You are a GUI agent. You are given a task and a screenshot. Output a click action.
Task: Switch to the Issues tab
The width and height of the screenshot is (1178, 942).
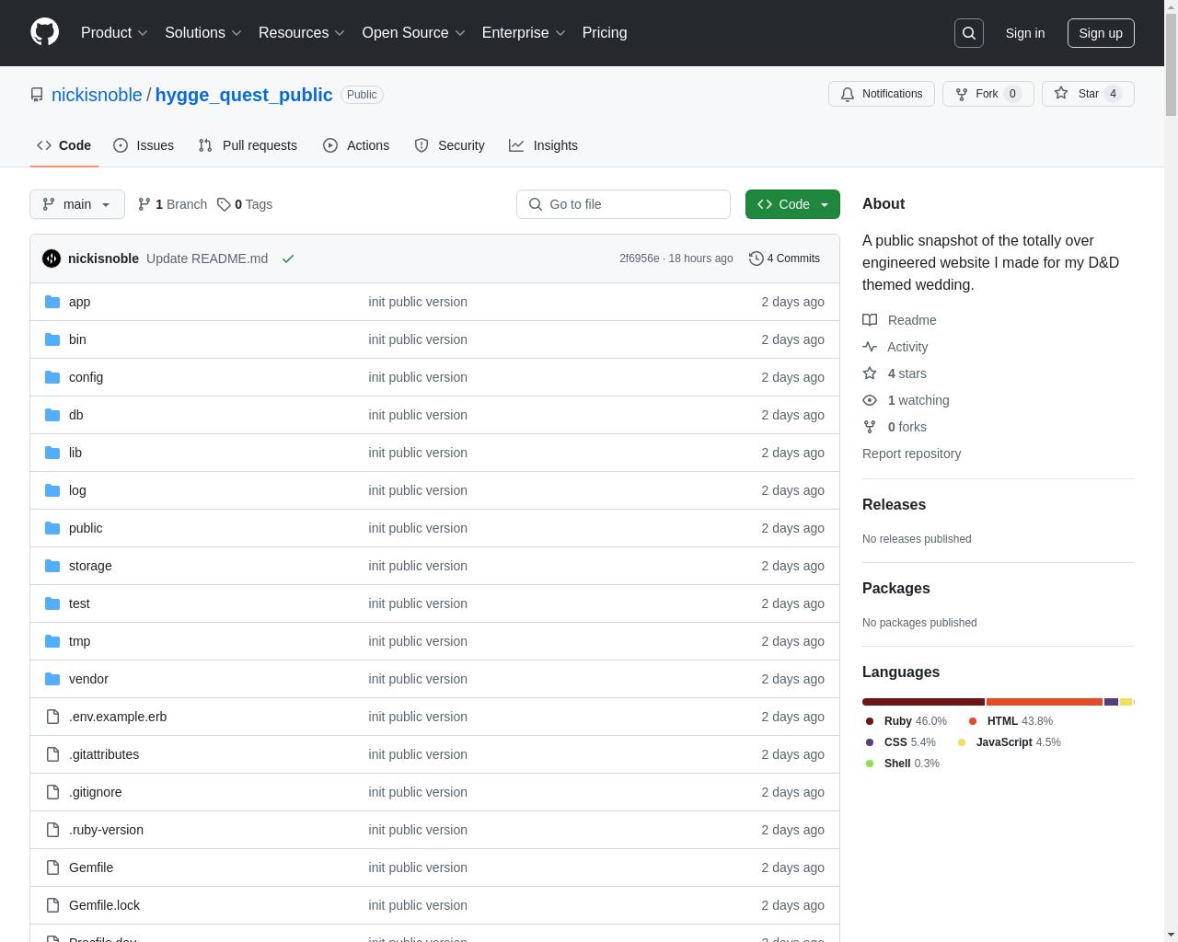(x=144, y=145)
